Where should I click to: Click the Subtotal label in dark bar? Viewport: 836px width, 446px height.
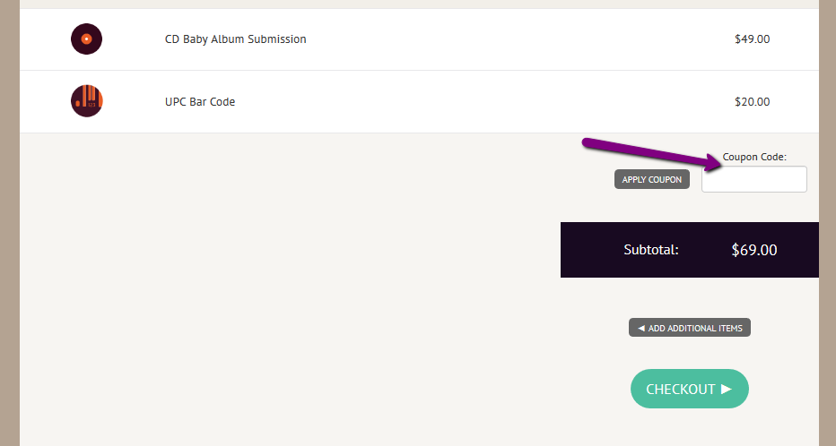coord(651,250)
